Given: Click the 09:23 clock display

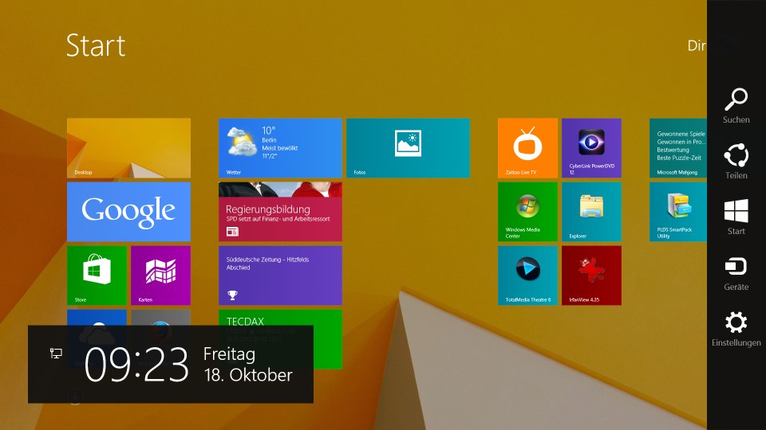Looking at the screenshot, I should click(x=136, y=365).
